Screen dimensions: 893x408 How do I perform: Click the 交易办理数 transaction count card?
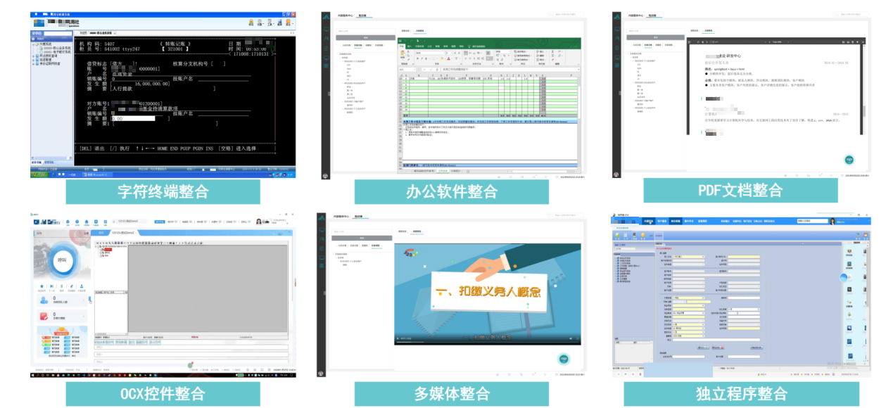[61, 316]
